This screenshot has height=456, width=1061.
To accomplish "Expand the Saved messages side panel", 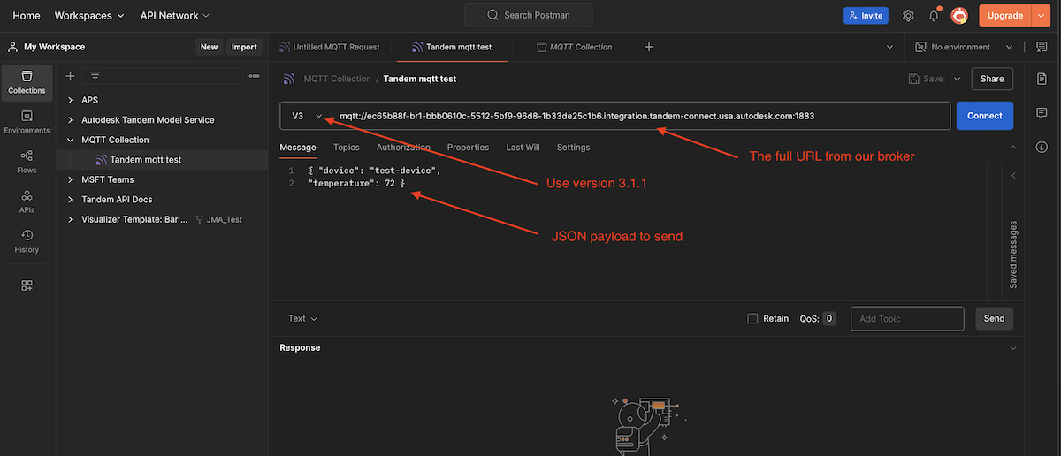I will [x=1012, y=255].
